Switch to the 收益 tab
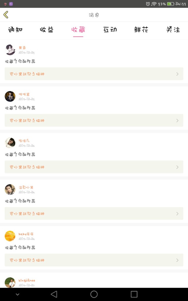The image size is (188, 301). pos(47,30)
